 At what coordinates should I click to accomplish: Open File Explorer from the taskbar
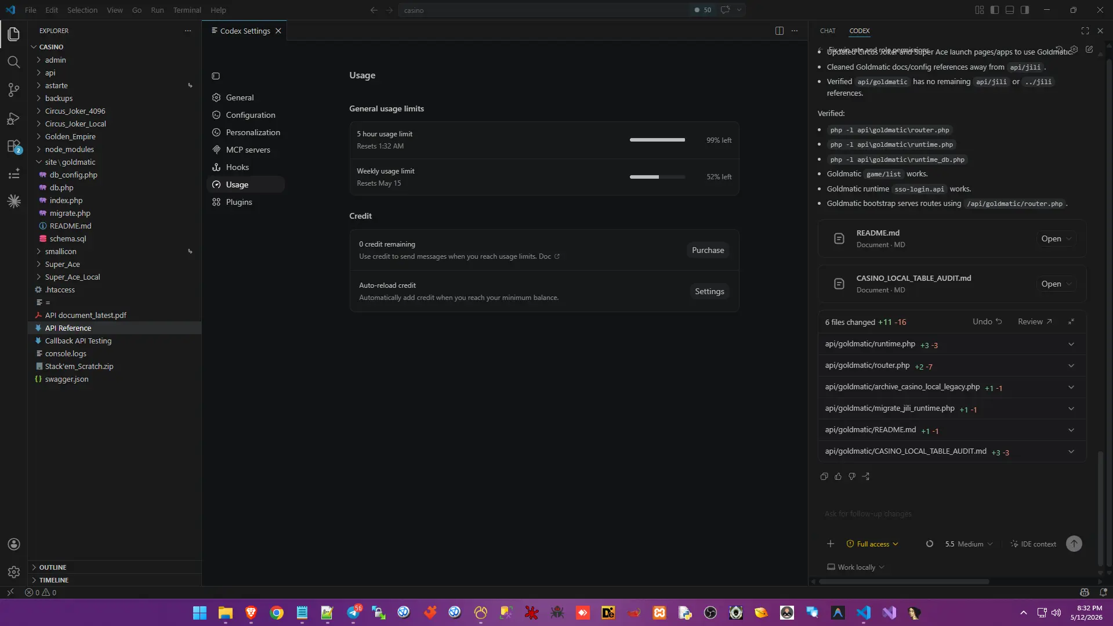click(x=225, y=613)
